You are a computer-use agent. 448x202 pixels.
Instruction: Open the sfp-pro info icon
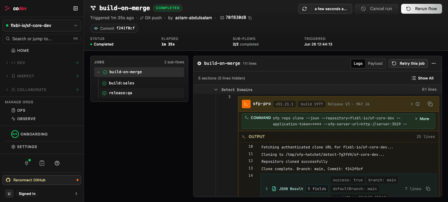tap(417, 104)
